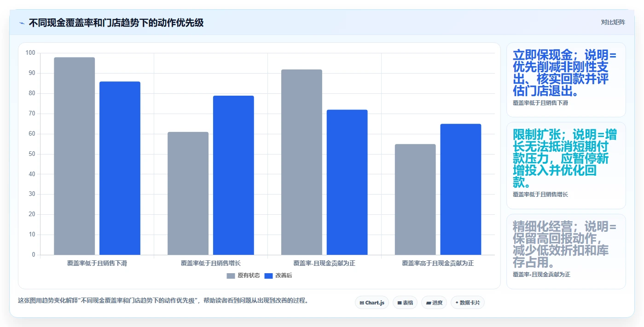Toggle the 原有状态 legend entry
This screenshot has width=644, height=327.
tap(243, 275)
